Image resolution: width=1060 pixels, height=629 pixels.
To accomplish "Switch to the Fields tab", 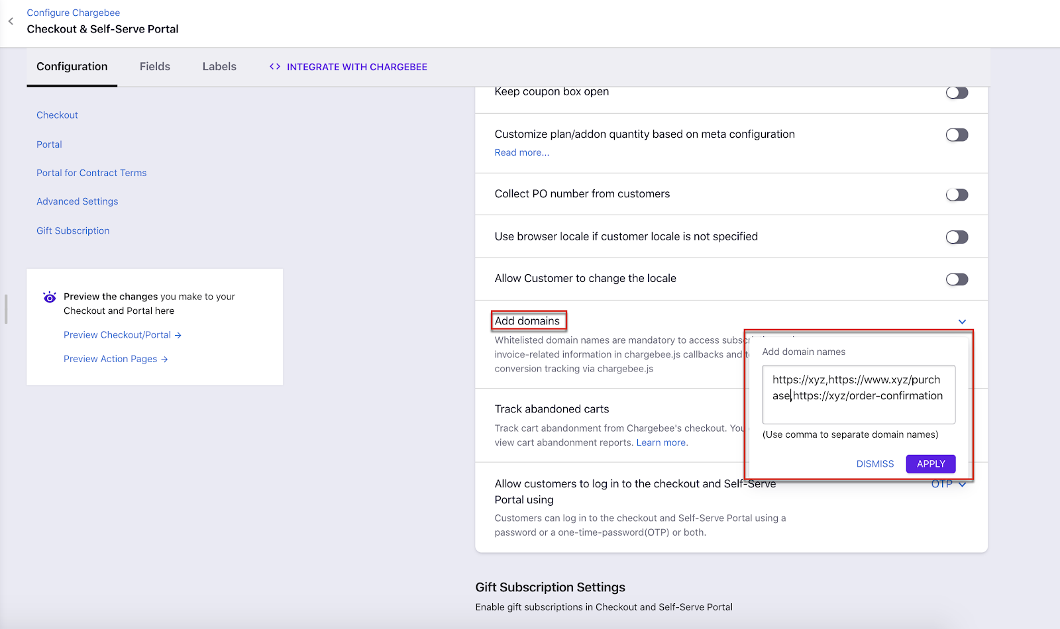I will coord(155,67).
